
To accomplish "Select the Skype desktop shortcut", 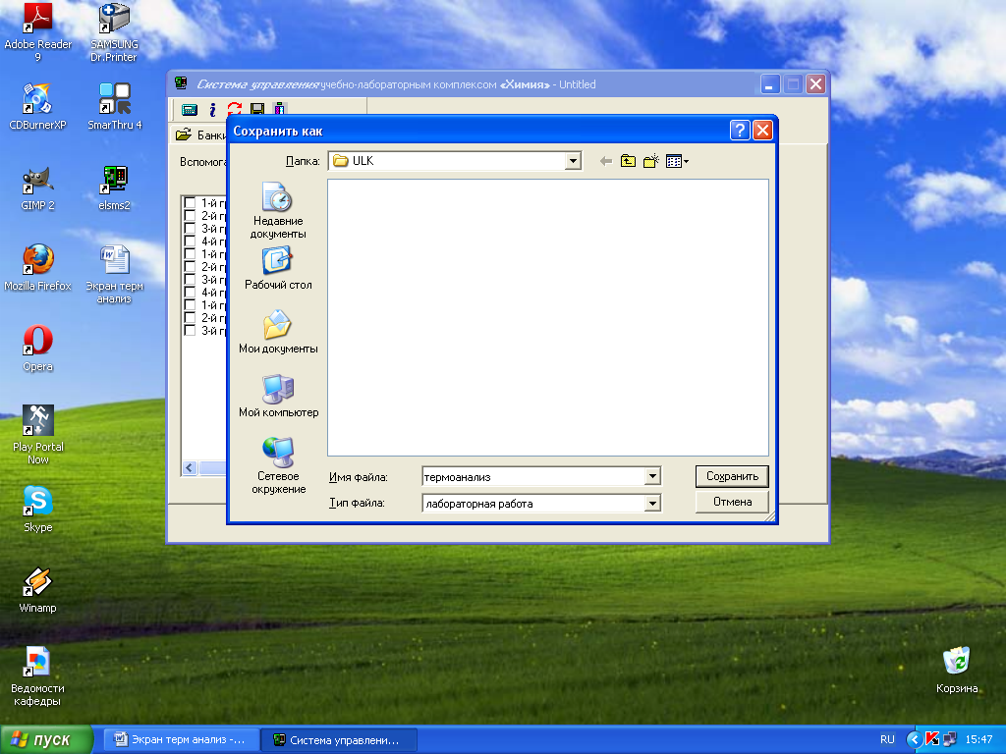I will tap(37, 510).
